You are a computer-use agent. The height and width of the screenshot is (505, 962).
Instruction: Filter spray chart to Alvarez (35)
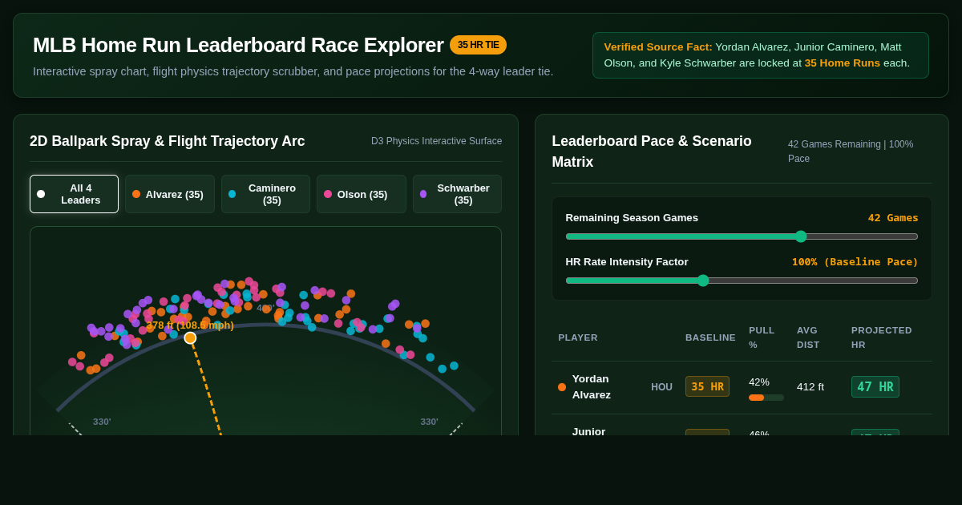tap(170, 194)
